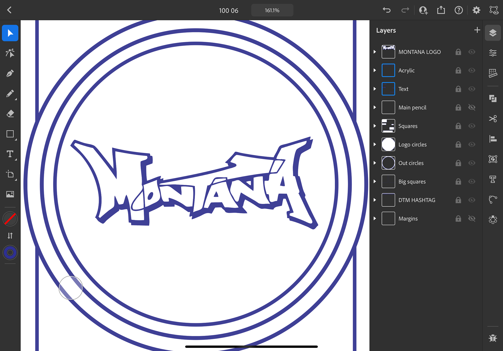This screenshot has width=503, height=351.
Task: Select the Eraser tool
Action: click(10, 114)
